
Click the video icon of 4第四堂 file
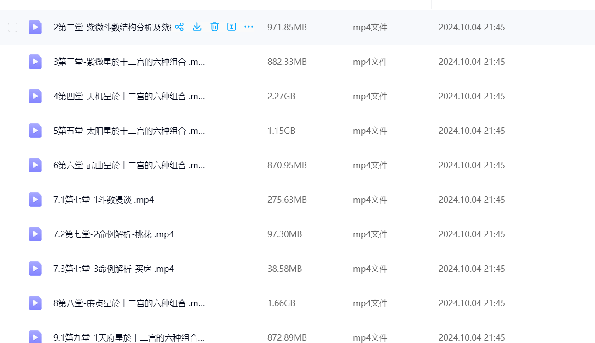35,96
